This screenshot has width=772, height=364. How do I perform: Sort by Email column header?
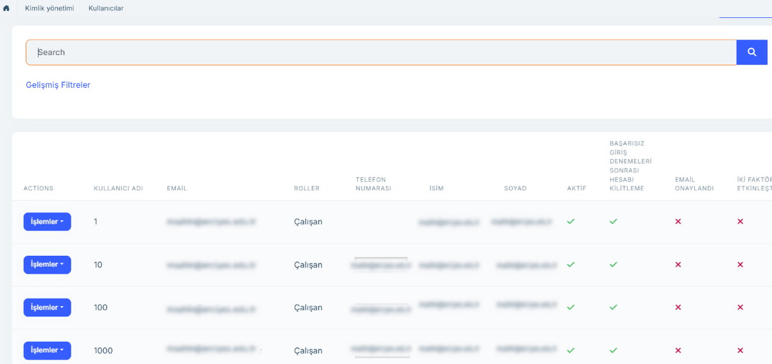(x=176, y=188)
